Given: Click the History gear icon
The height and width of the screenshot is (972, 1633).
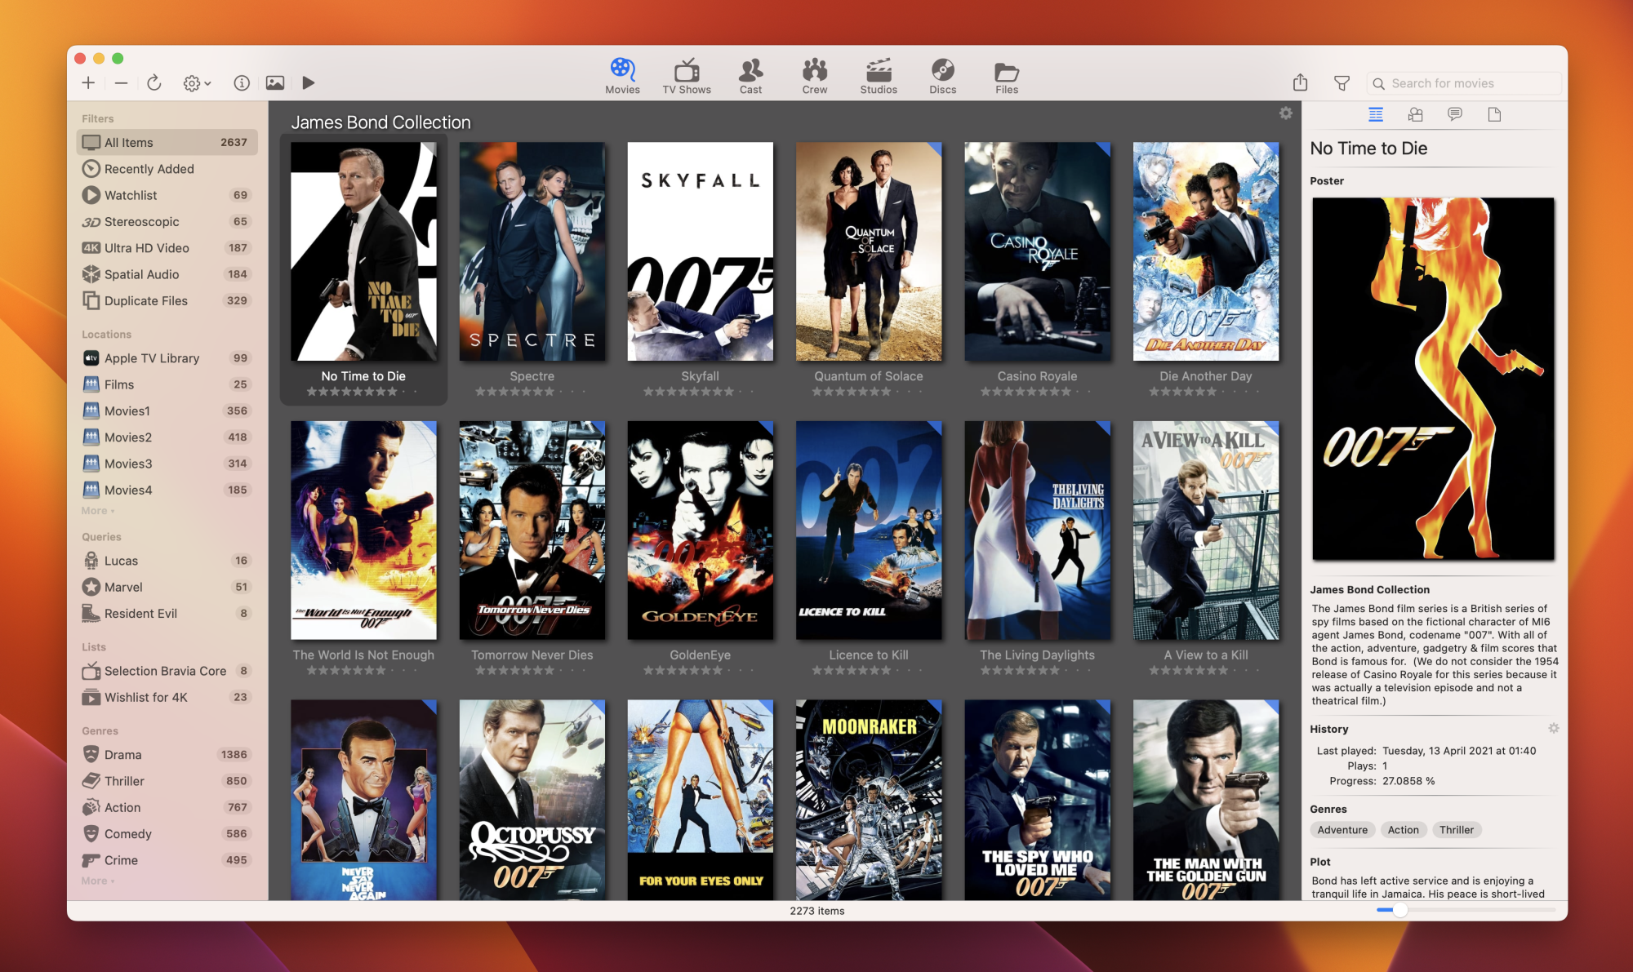Looking at the screenshot, I should [x=1554, y=728].
